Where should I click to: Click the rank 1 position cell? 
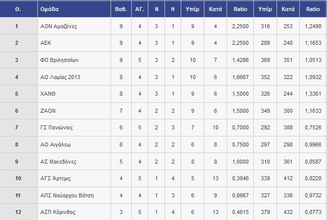tap(17, 26)
